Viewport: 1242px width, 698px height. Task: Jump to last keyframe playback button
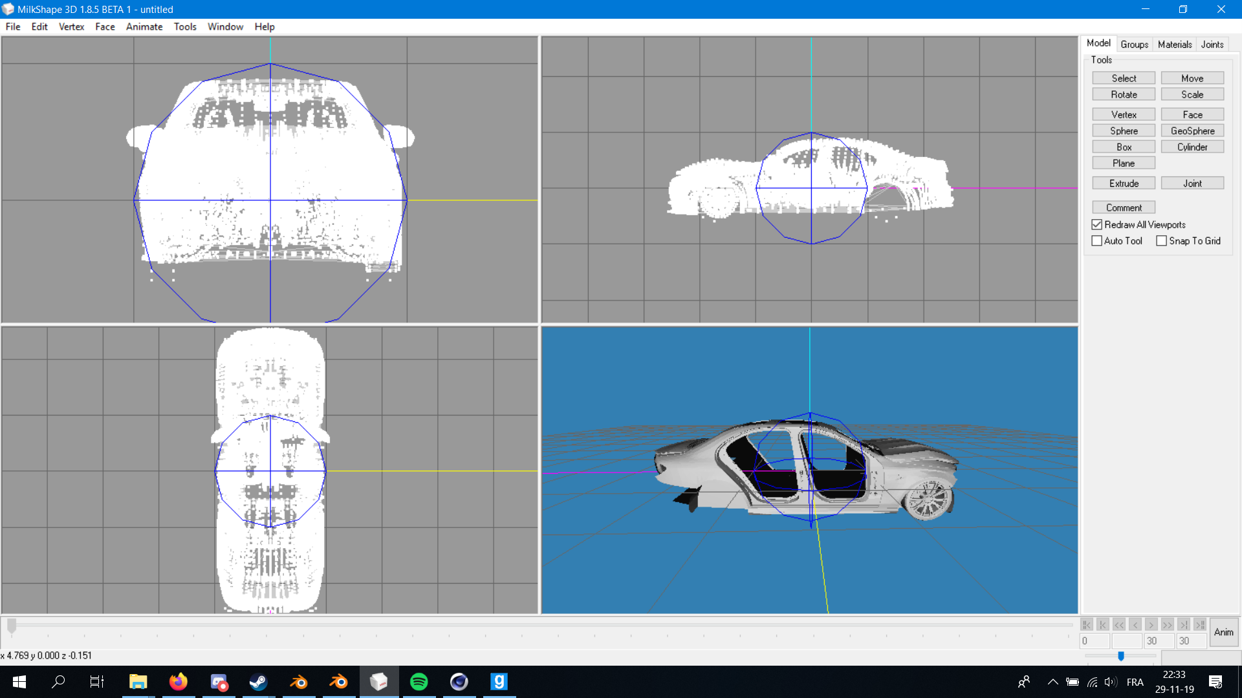(1200, 624)
